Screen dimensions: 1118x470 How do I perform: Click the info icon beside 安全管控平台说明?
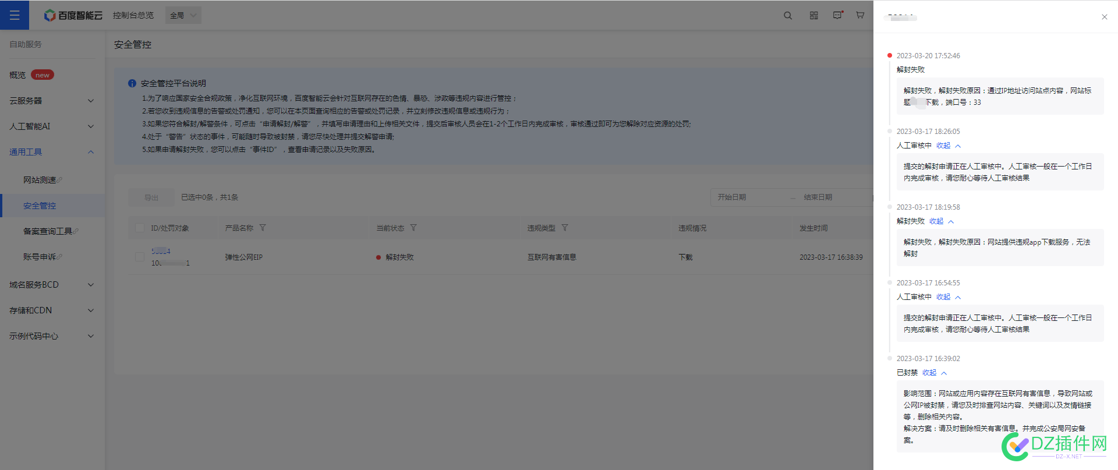(132, 83)
